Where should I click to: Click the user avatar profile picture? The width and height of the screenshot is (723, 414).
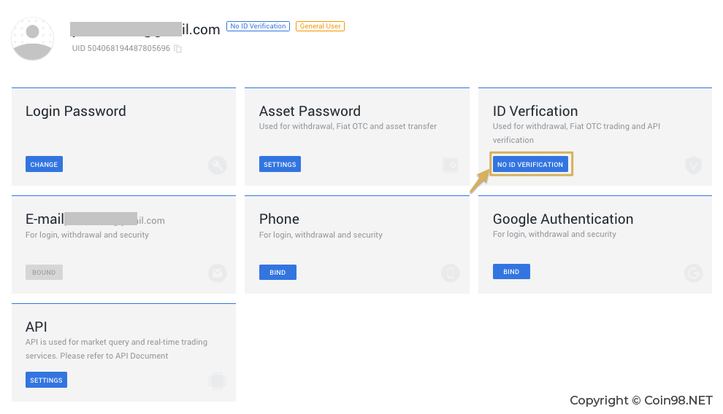32,39
